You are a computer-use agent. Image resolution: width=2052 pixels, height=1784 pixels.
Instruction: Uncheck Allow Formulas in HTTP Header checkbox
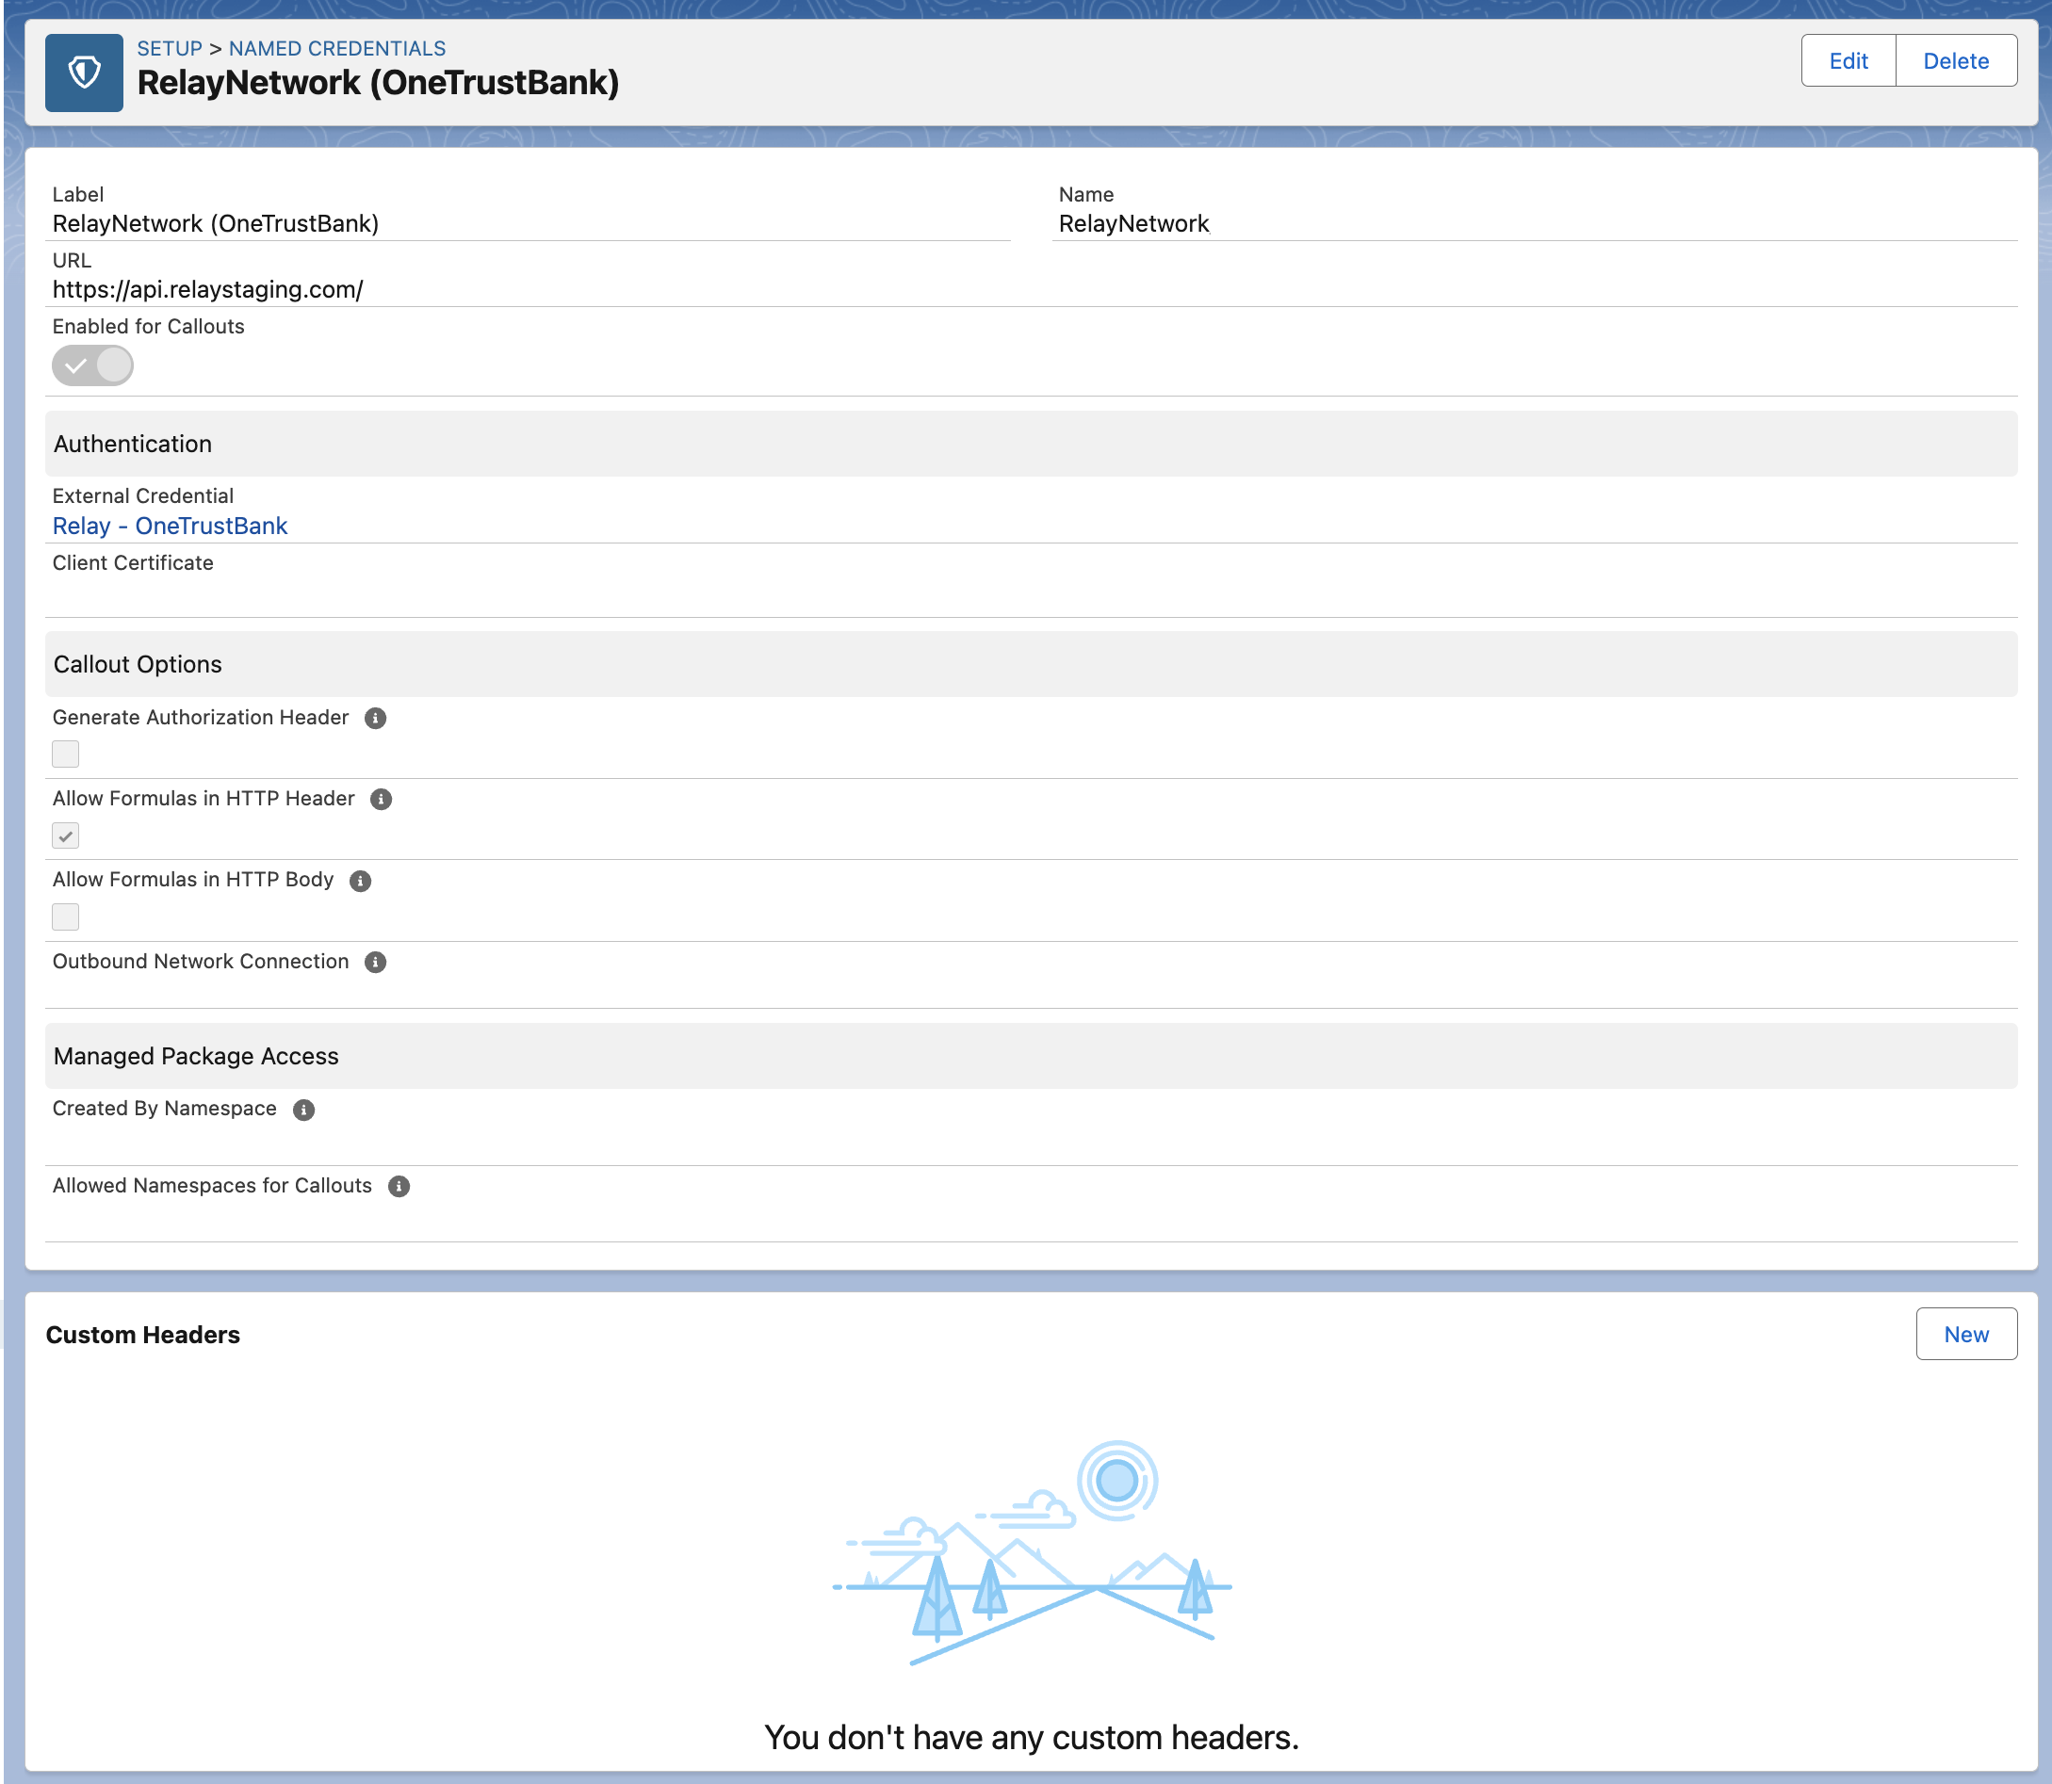pyautogui.click(x=66, y=835)
